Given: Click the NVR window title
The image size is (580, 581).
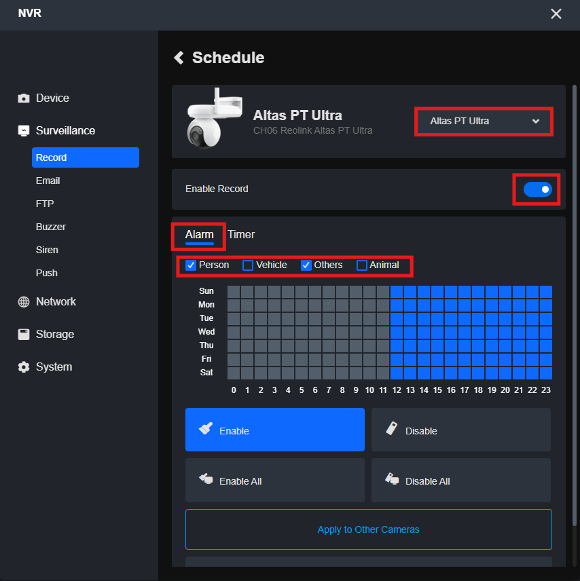Looking at the screenshot, I should 30,14.
